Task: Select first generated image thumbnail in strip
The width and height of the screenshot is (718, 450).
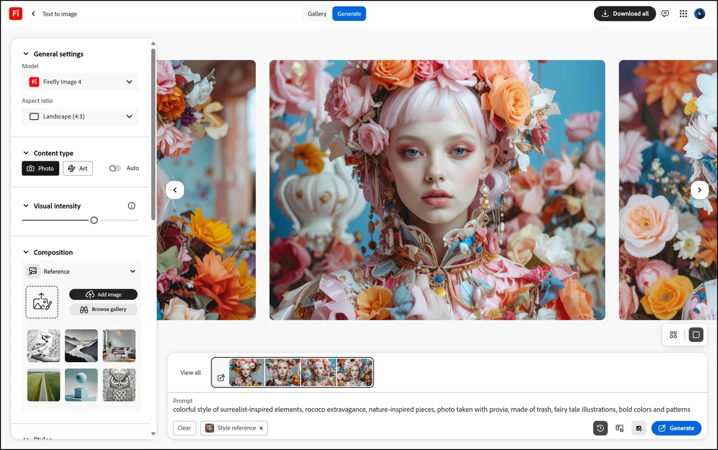Action: pos(247,373)
